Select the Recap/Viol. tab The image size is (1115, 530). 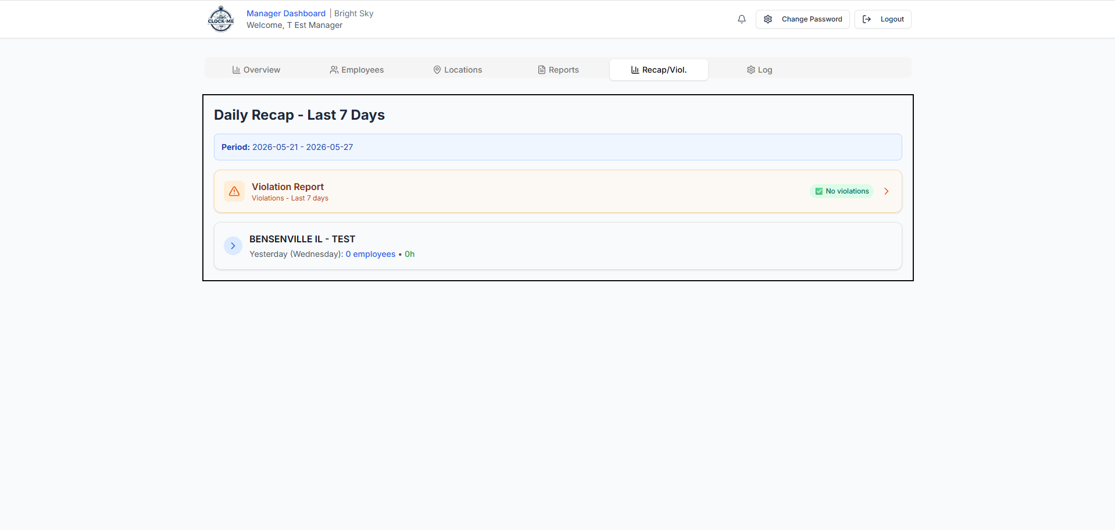point(659,70)
